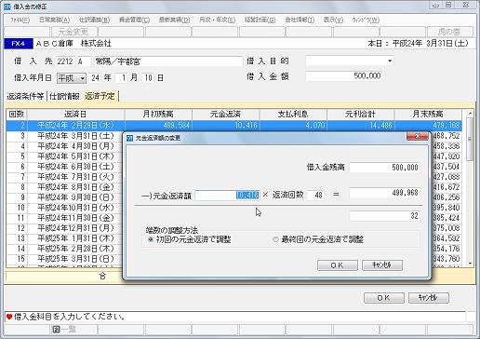Open the 最新業績(D) menu
The image size is (480, 339).
point(174,20)
